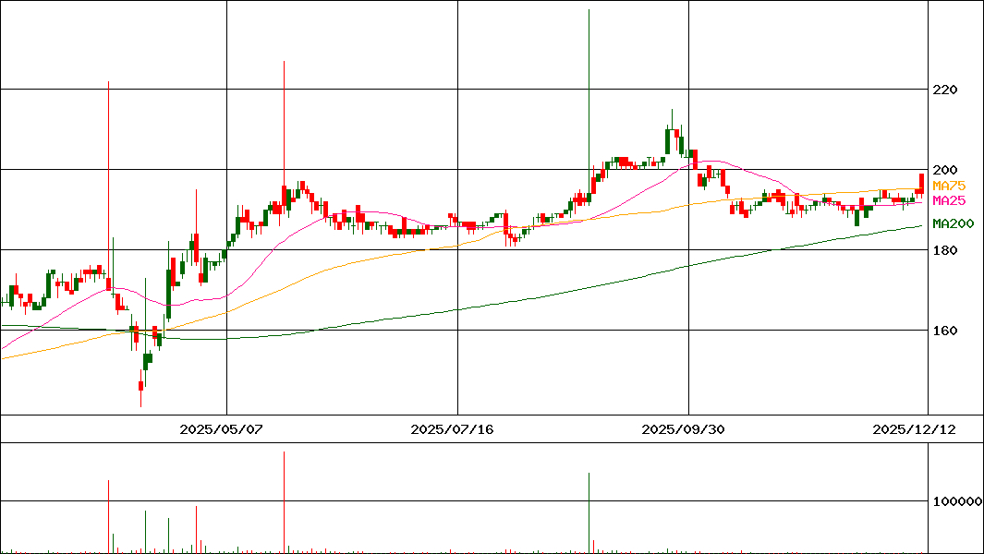Select the 180 price axis label
Viewport: 984px width, 554px height.
coord(944,250)
